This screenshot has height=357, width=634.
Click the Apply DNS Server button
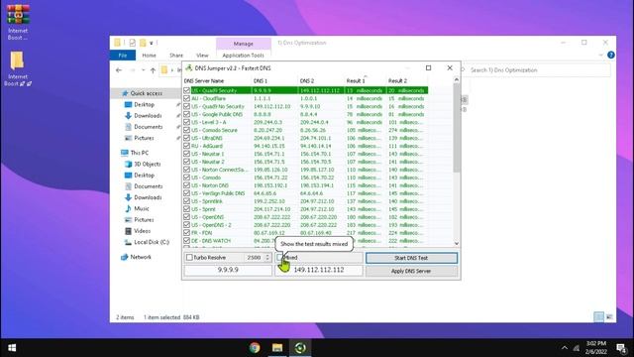click(411, 271)
